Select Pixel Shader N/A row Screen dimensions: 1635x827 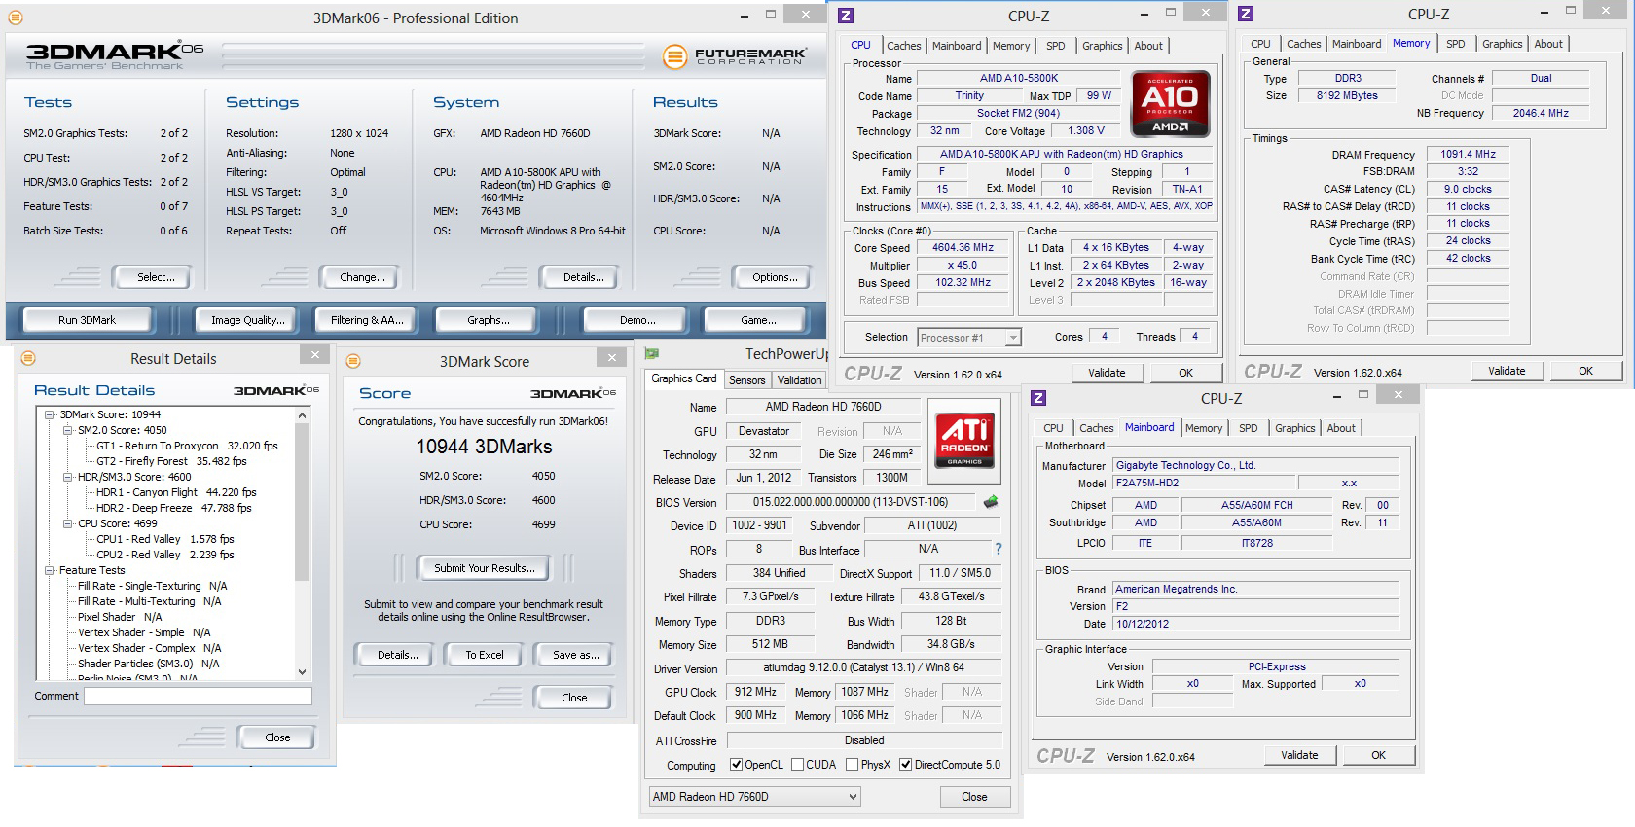click(x=120, y=617)
